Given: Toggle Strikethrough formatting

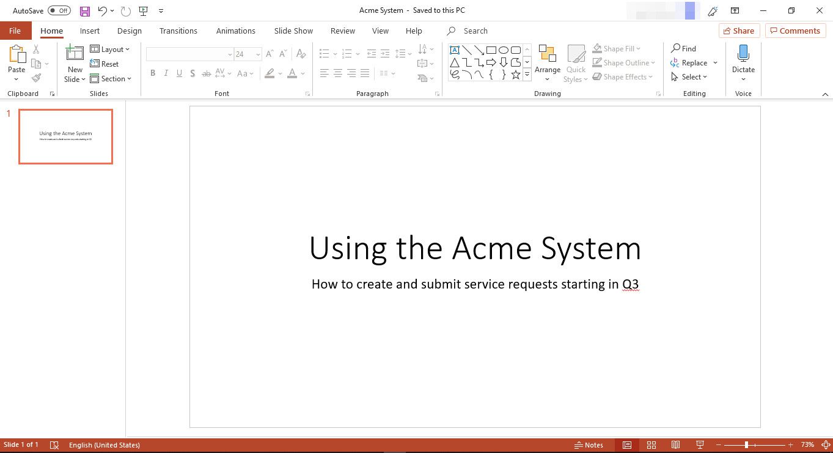Looking at the screenshot, I should click(207, 73).
